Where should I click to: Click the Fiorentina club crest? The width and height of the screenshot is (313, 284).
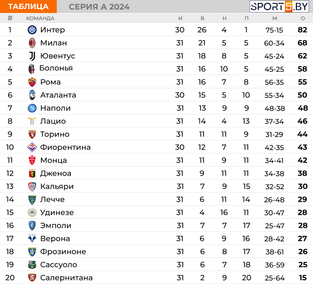(x=32, y=148)
